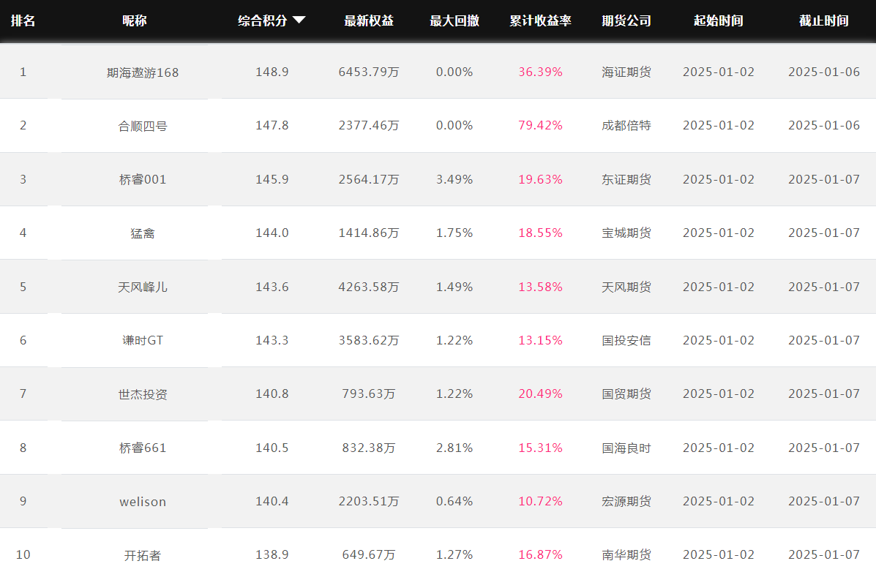The width and height of the screenshot is (876, 580).
Task: Click the sort arrow beside 综合积分
Action: point(299,20)
